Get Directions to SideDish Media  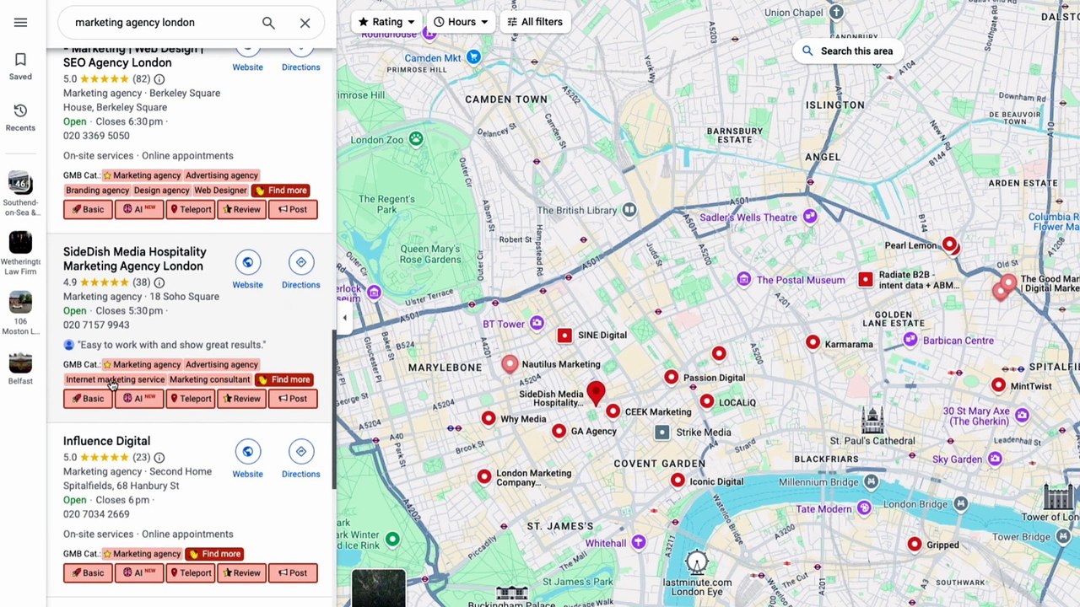click(x=300, y=262)
